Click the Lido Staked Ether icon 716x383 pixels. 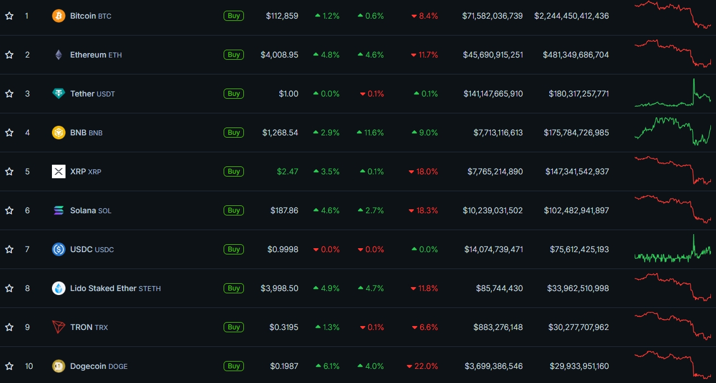(x=59, y=288)
